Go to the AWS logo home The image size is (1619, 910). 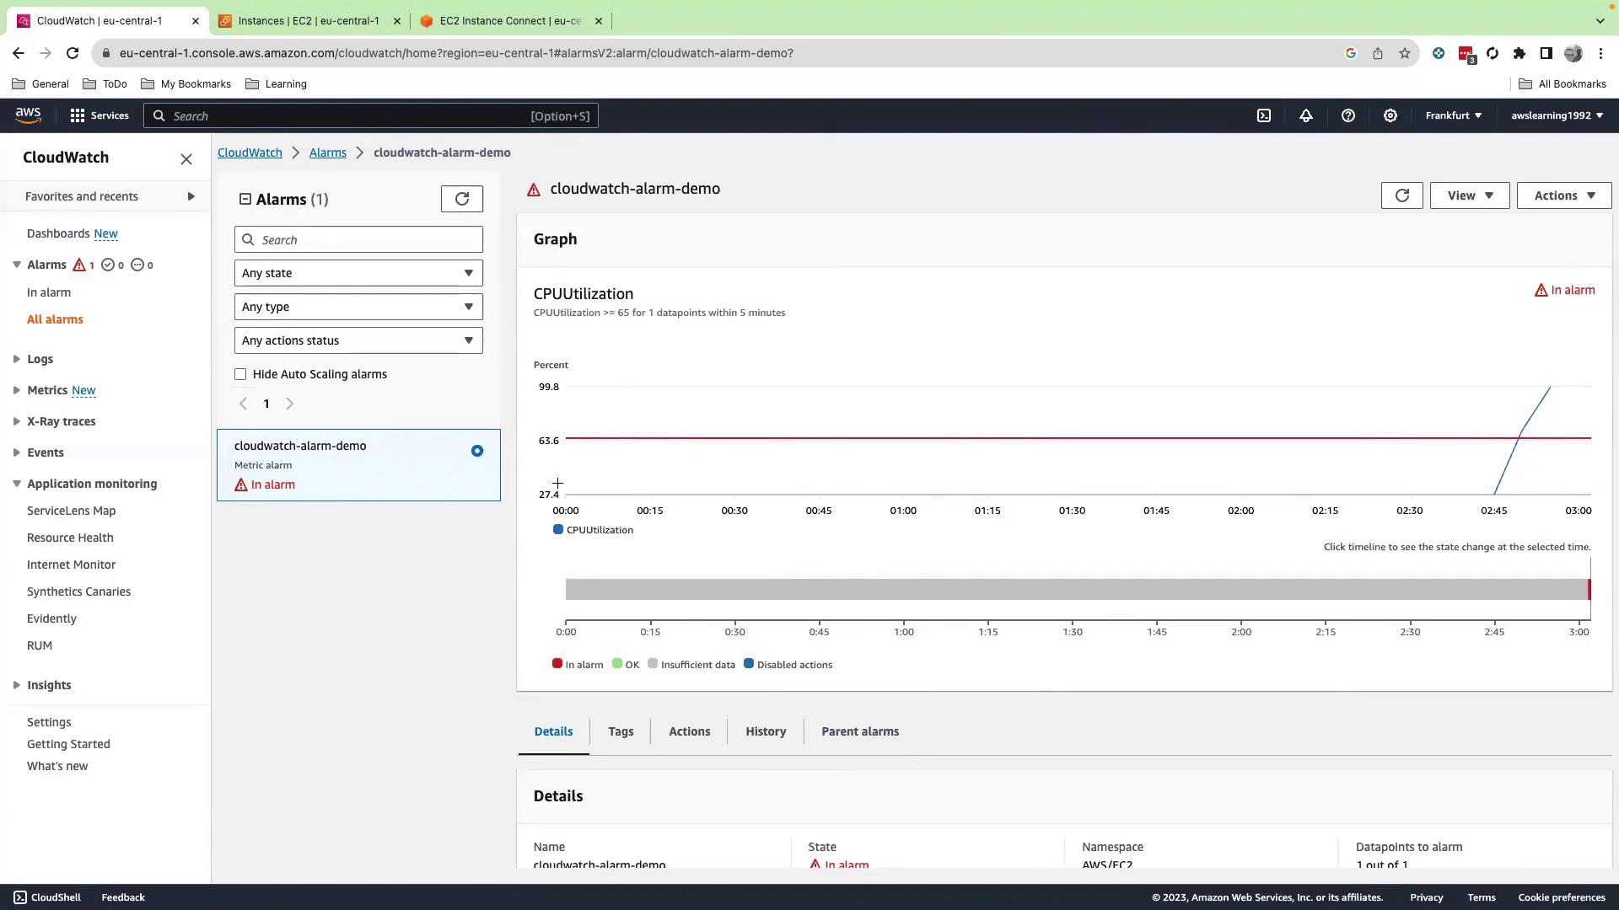28,115
